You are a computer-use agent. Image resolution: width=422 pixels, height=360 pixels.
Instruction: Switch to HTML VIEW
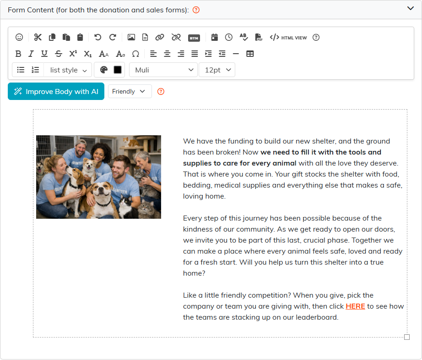(x=288, y=38)
